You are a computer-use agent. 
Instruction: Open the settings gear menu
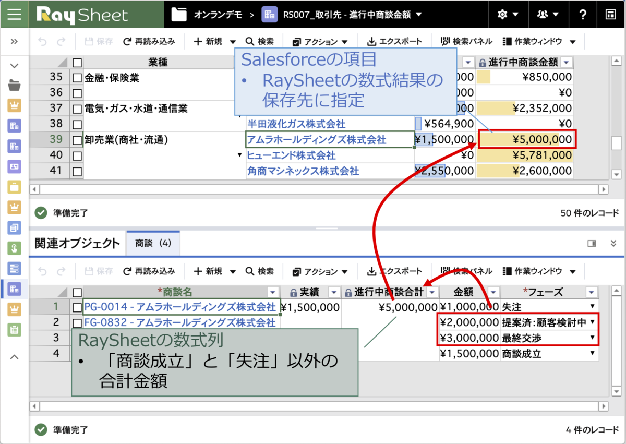click(x=508, y=15)
